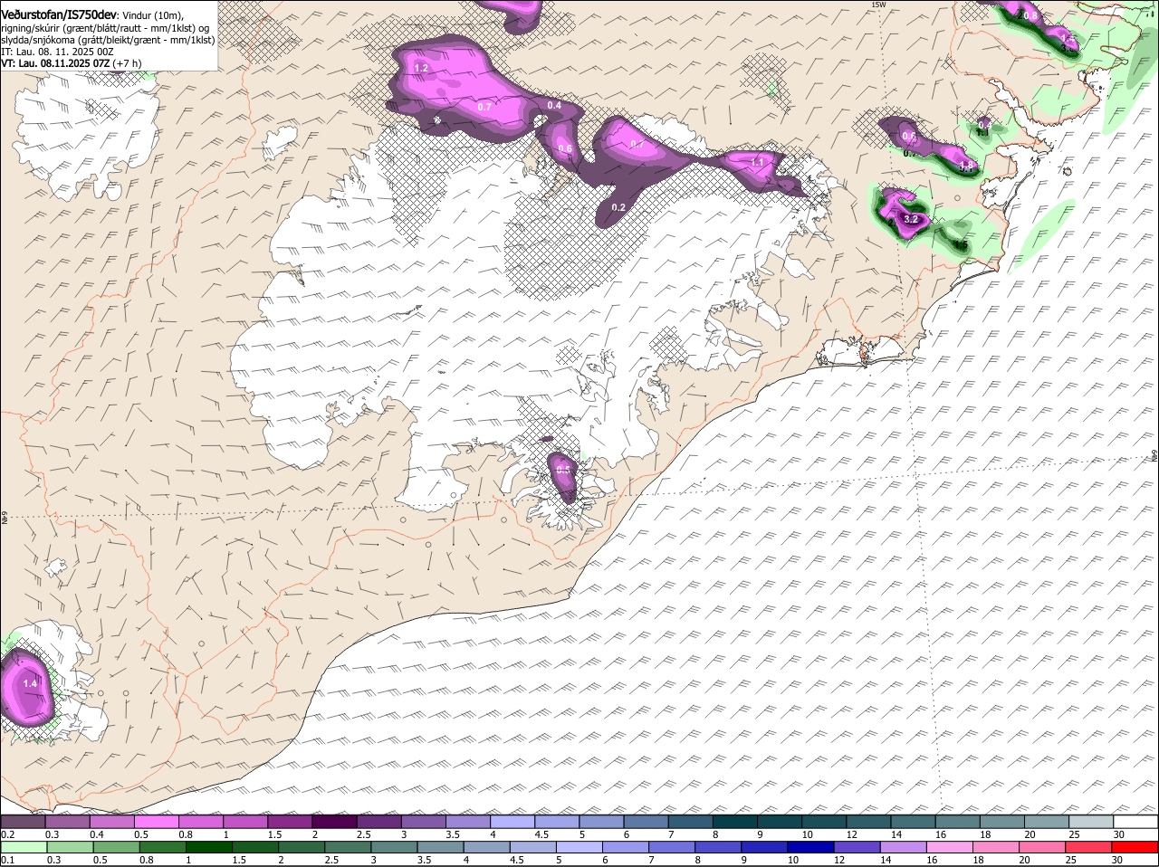This screenshot has width=1159, height=867.
Task: Click bright pink upper swatch labeled 0.5
Action: click(156, 822)
